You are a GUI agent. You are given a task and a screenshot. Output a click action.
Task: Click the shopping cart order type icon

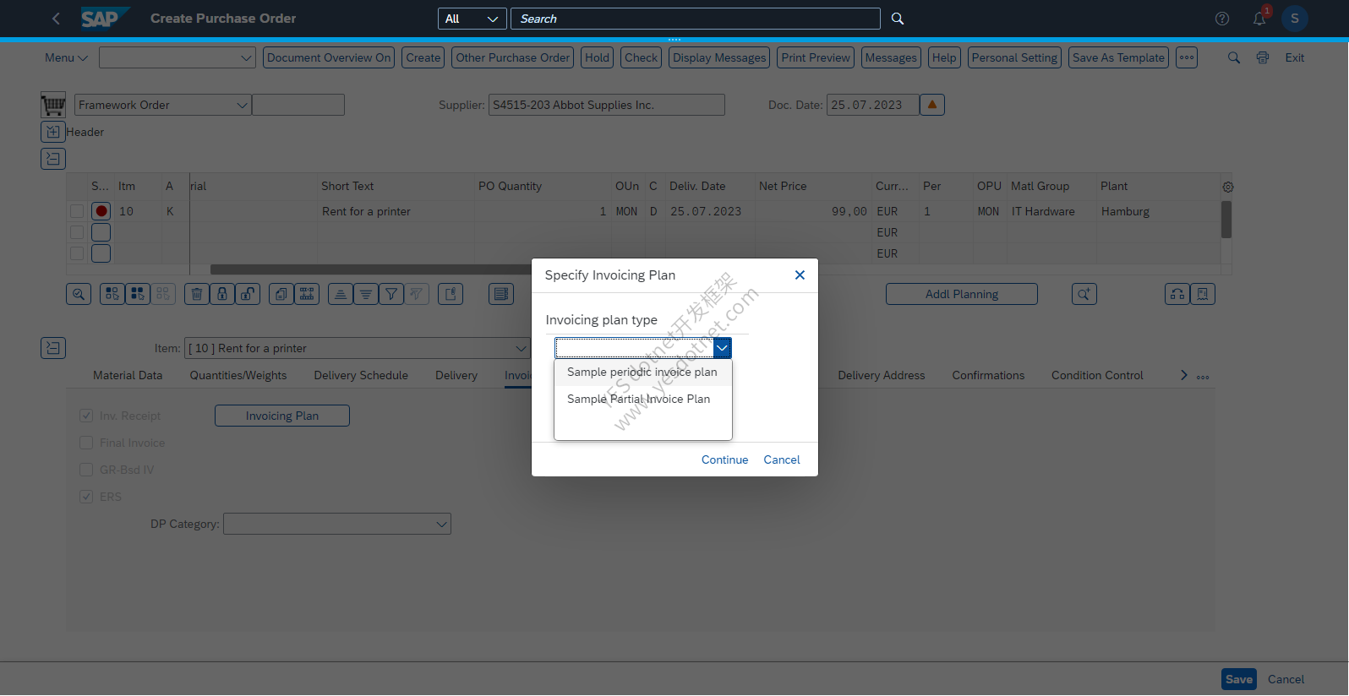tap(53, 105)
